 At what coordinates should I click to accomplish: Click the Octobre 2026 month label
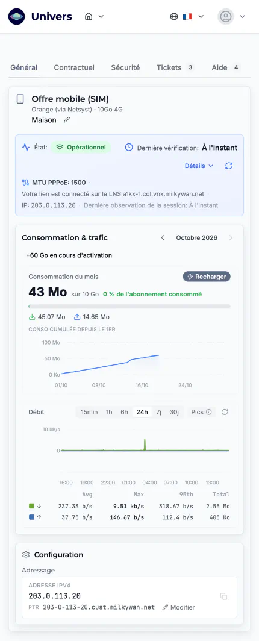pos(196,237)
